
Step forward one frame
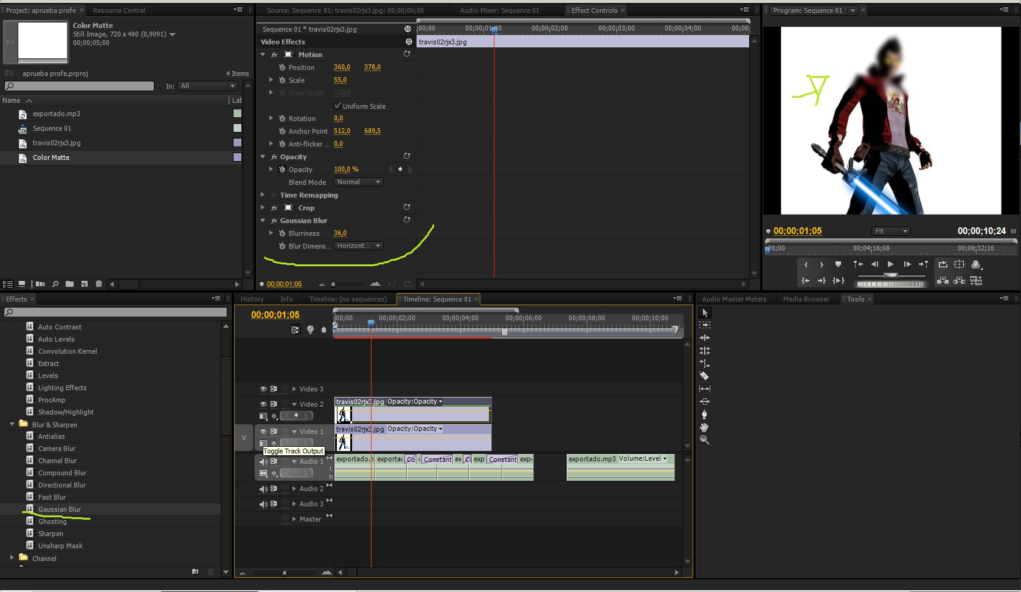(907, 264)
